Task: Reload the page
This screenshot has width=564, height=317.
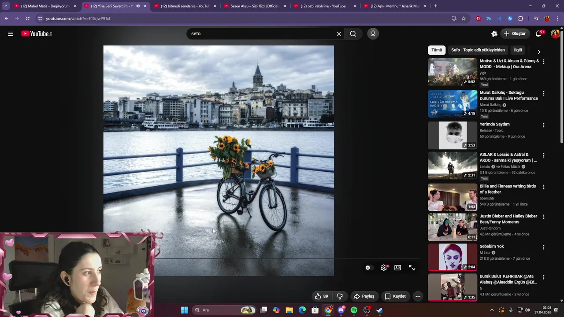Action: coord(27,18)
